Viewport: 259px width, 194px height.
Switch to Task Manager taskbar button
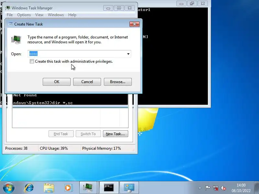(x=88, y=188)
